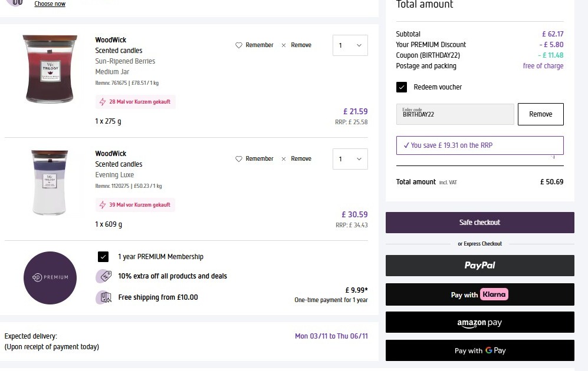
Task: Toggle 1 year PREMIUM Membership checkbox
Action: (103, 257)
